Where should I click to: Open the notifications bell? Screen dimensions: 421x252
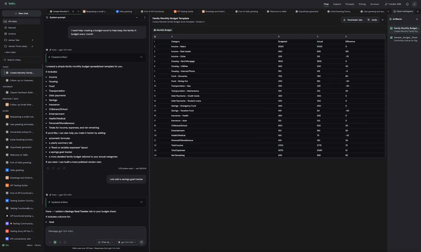point(407,4)
